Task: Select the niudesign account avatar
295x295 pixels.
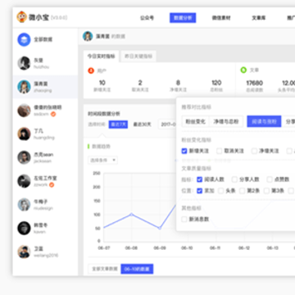Action: click(x=24, y=205)
